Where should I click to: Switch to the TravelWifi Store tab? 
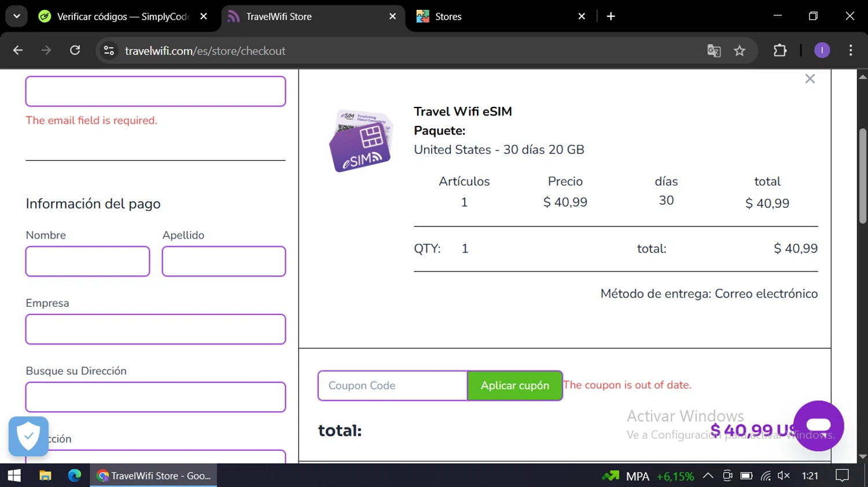[312, 17]
